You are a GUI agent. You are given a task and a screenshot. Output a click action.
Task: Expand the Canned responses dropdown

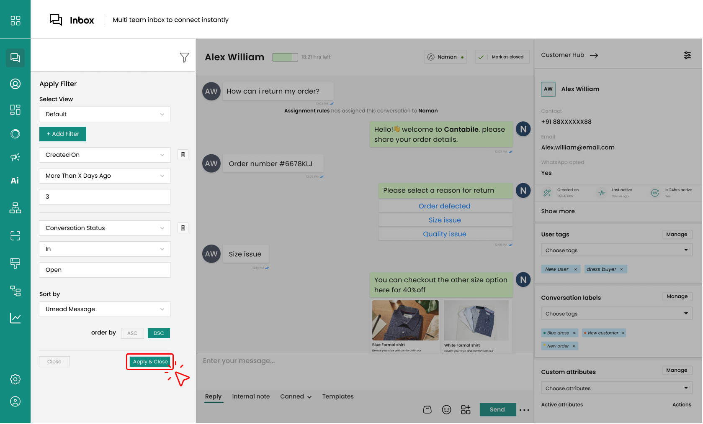(296, 396)
